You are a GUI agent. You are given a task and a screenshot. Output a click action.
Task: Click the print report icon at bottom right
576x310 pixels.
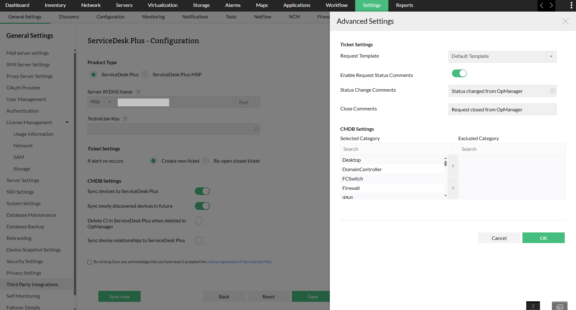pos(560,305)
